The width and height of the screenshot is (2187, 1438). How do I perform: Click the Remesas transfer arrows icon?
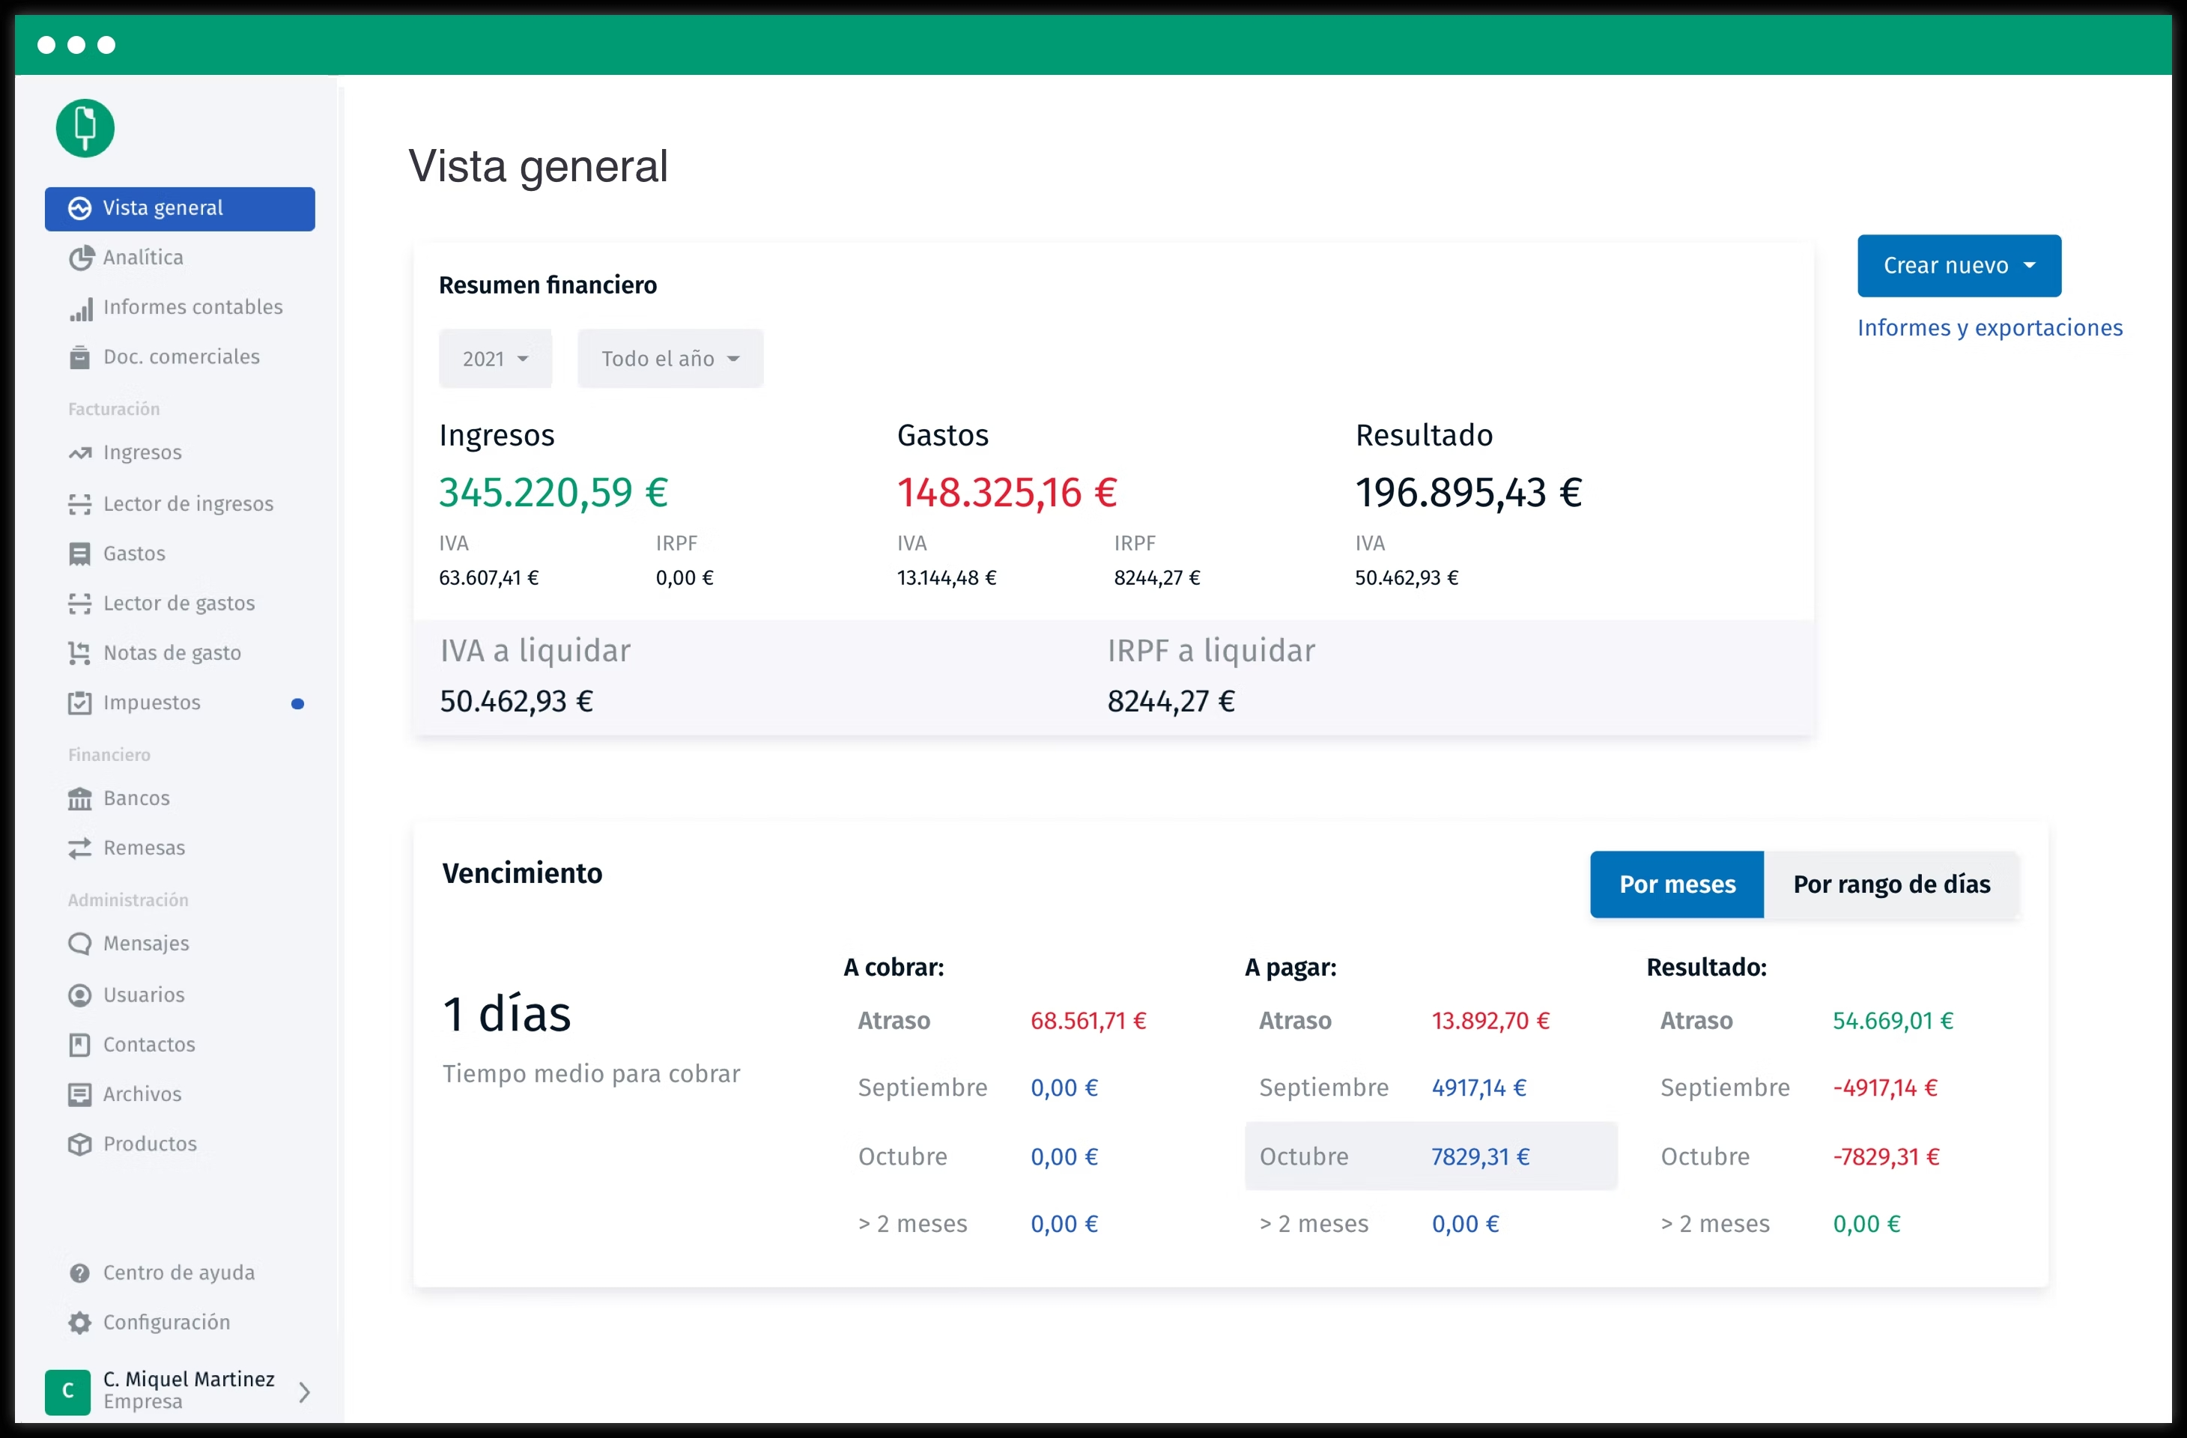[80, 848]
